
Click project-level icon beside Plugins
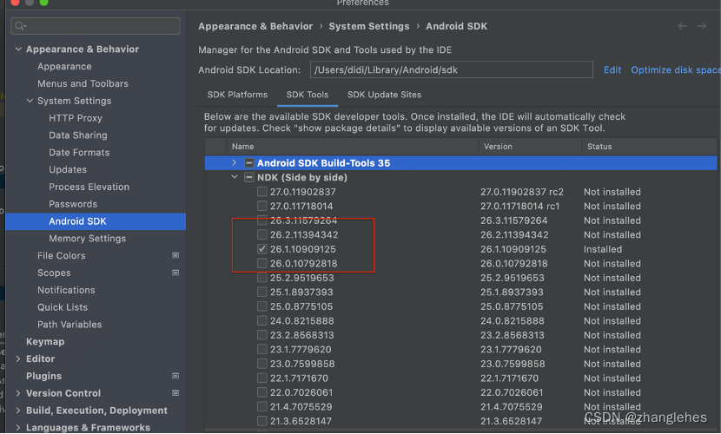click(175, 376)
